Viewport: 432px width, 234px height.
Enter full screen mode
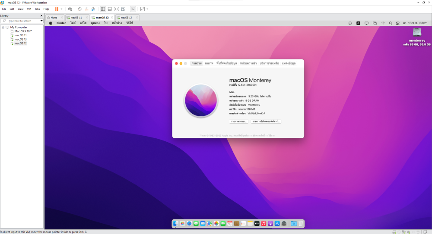pos(117,9)
